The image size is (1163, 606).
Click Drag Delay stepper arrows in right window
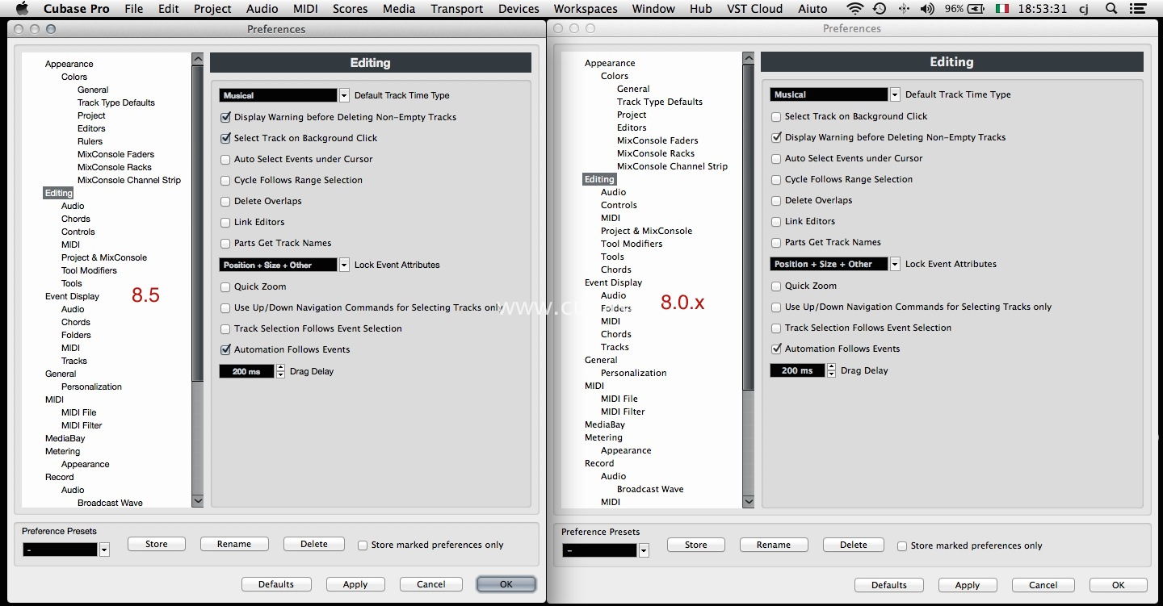click(x=831, y=370)
